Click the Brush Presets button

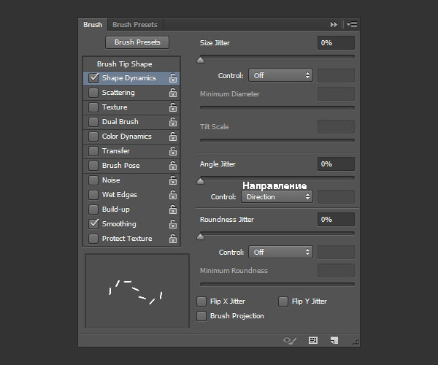[137, 42]
